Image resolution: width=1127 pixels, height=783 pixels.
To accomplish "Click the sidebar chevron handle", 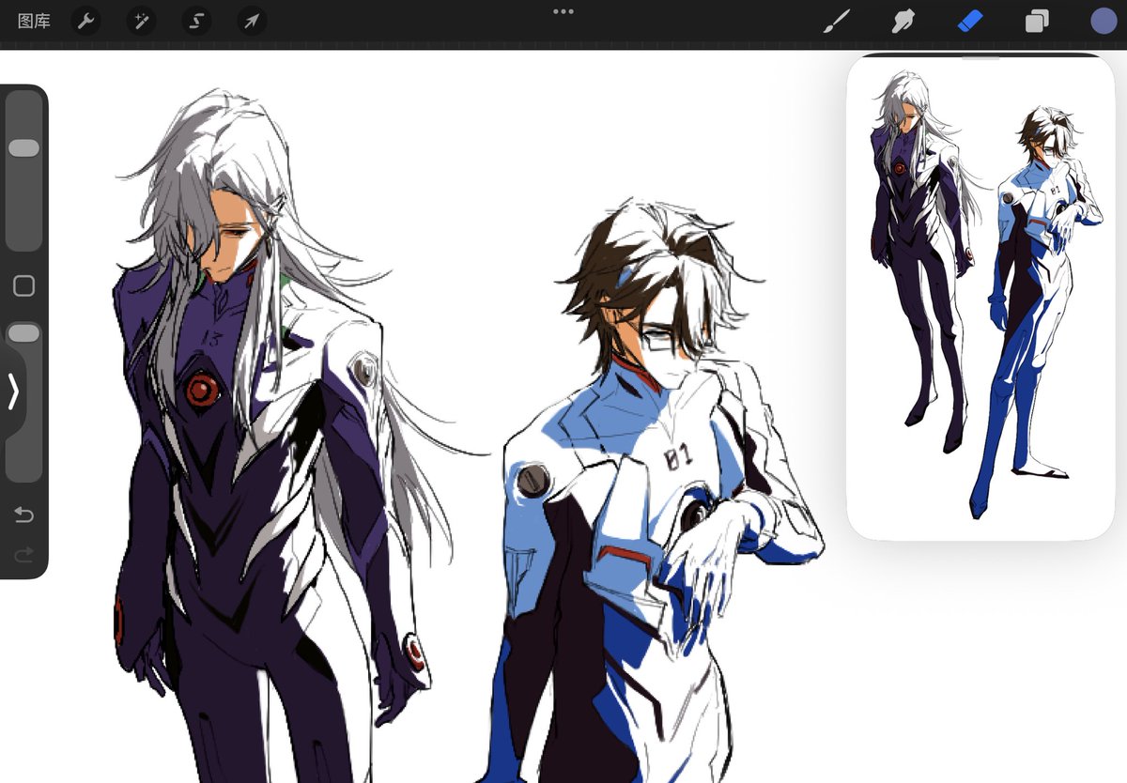I will (13, 391).
